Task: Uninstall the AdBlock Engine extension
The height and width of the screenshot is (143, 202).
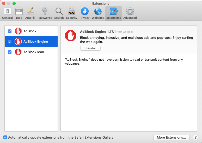Action: tap(90, 48)
